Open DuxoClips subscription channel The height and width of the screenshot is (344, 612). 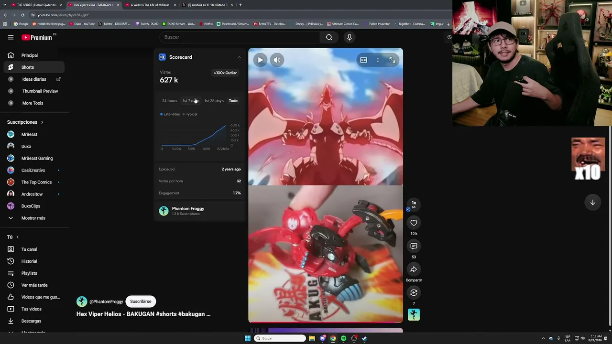pos(34,206)
